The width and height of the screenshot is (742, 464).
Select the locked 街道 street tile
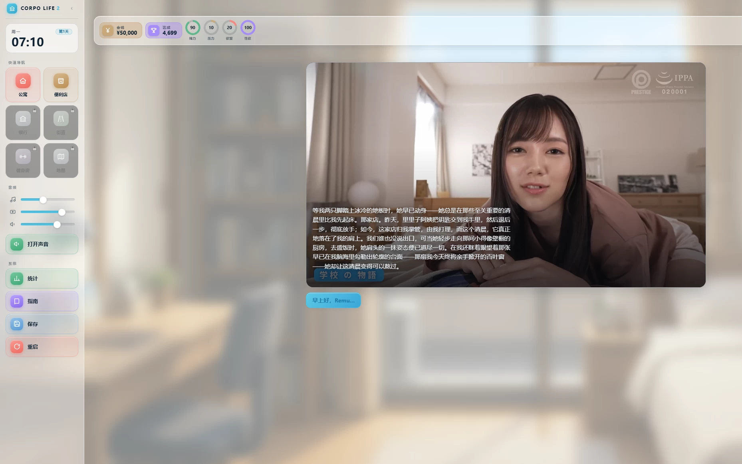point(61,122)
